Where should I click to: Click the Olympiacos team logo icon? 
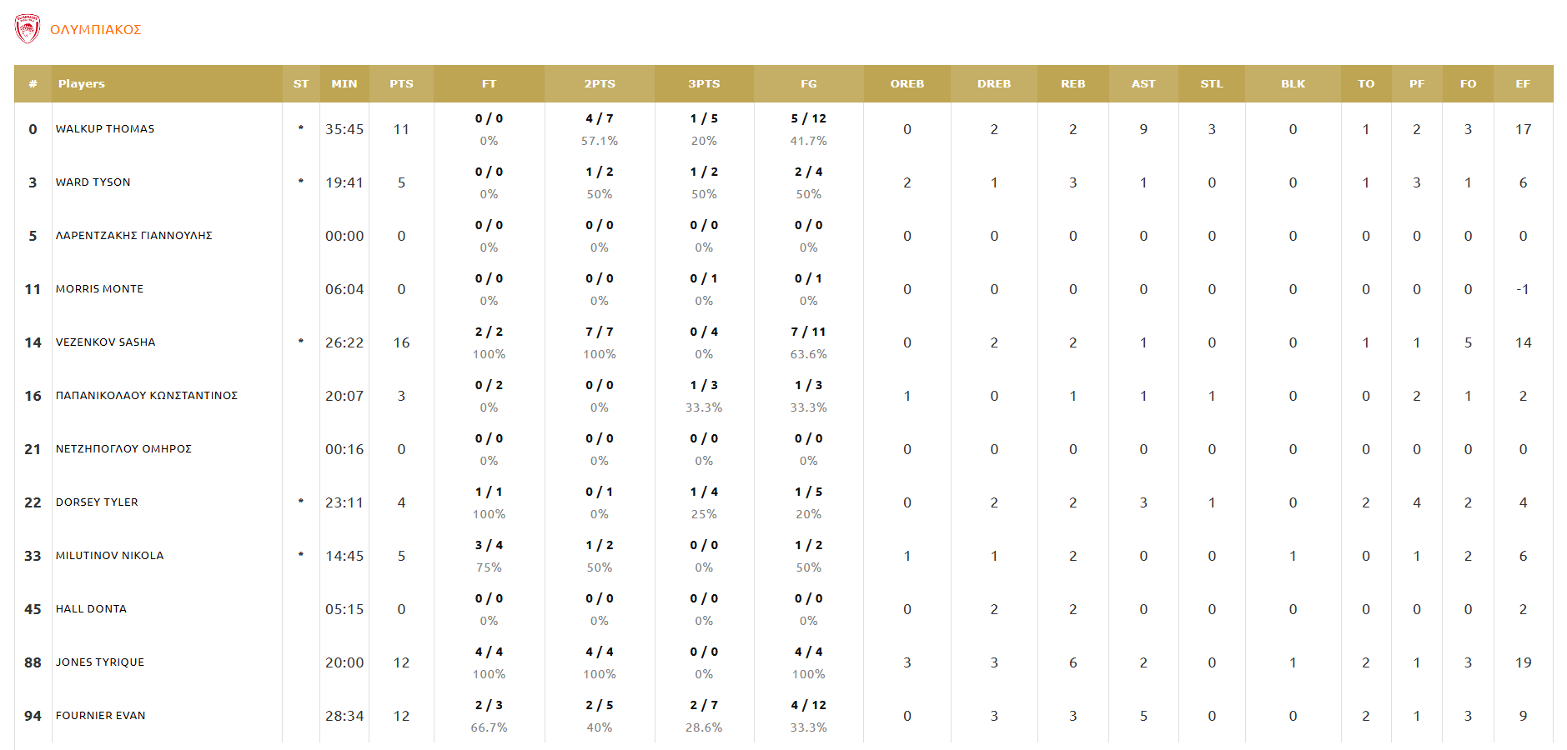tap(27, 29)
